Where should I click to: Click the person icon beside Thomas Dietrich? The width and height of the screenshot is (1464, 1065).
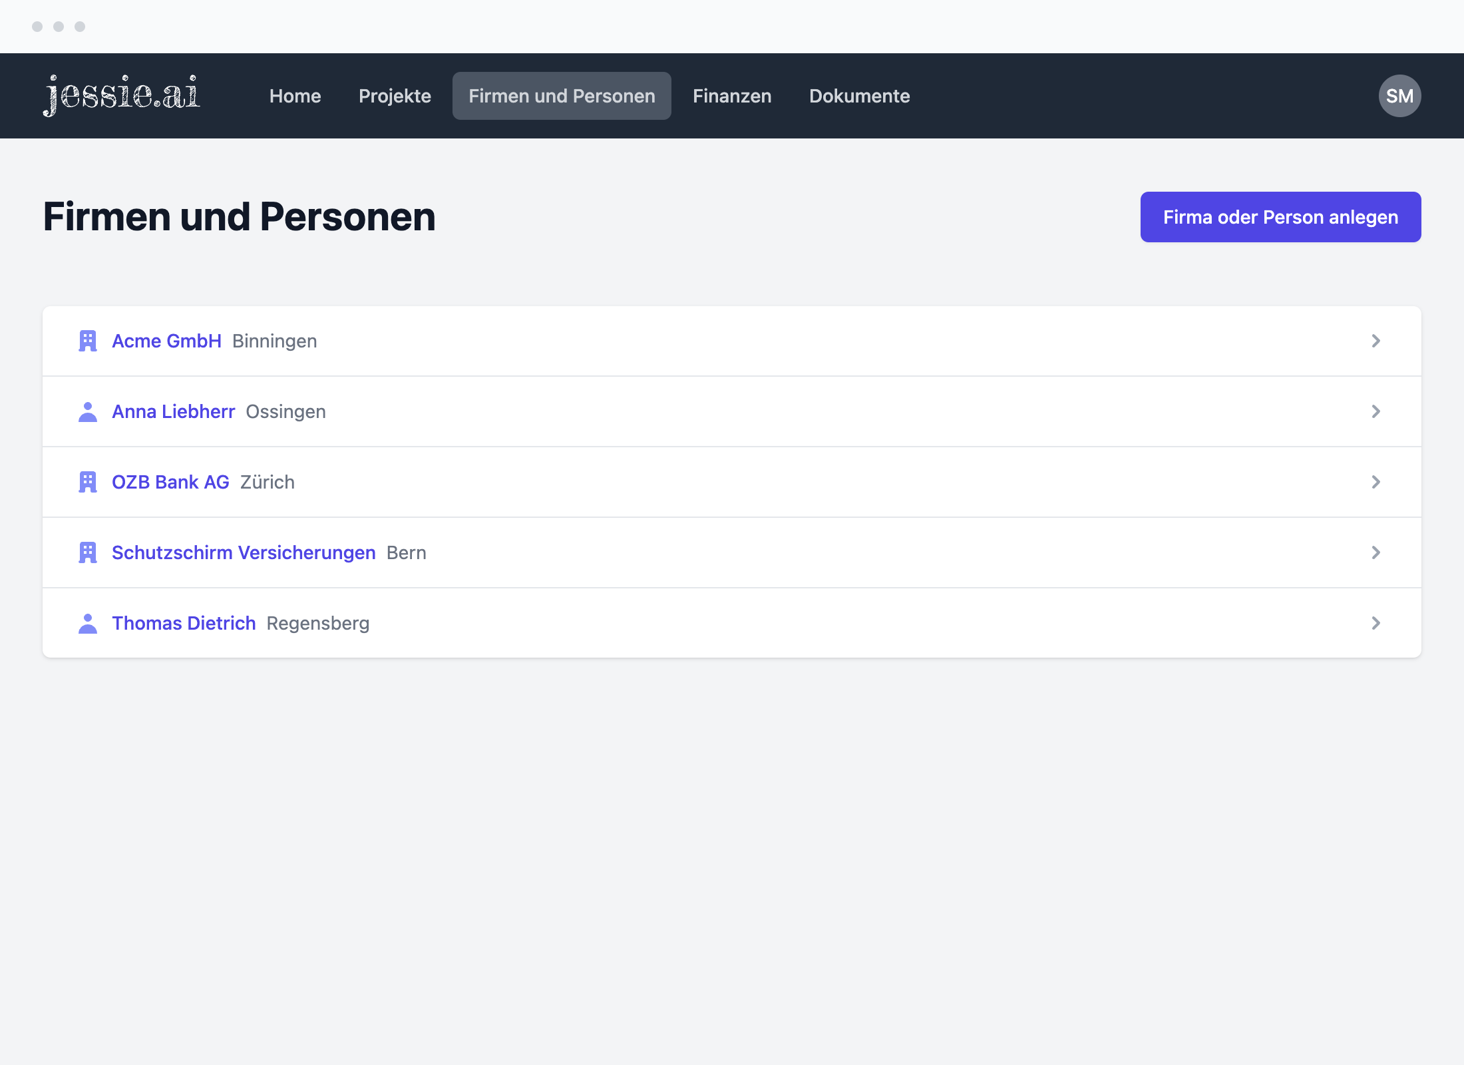(88, 623)
